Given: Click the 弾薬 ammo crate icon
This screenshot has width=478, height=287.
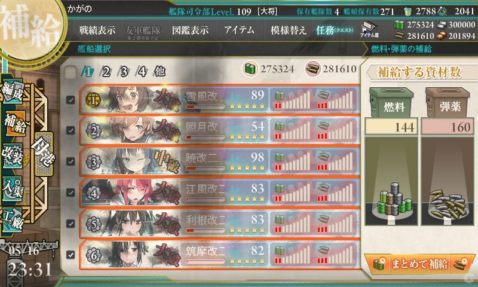Looking at the screenshot, I should coord(447,103).
